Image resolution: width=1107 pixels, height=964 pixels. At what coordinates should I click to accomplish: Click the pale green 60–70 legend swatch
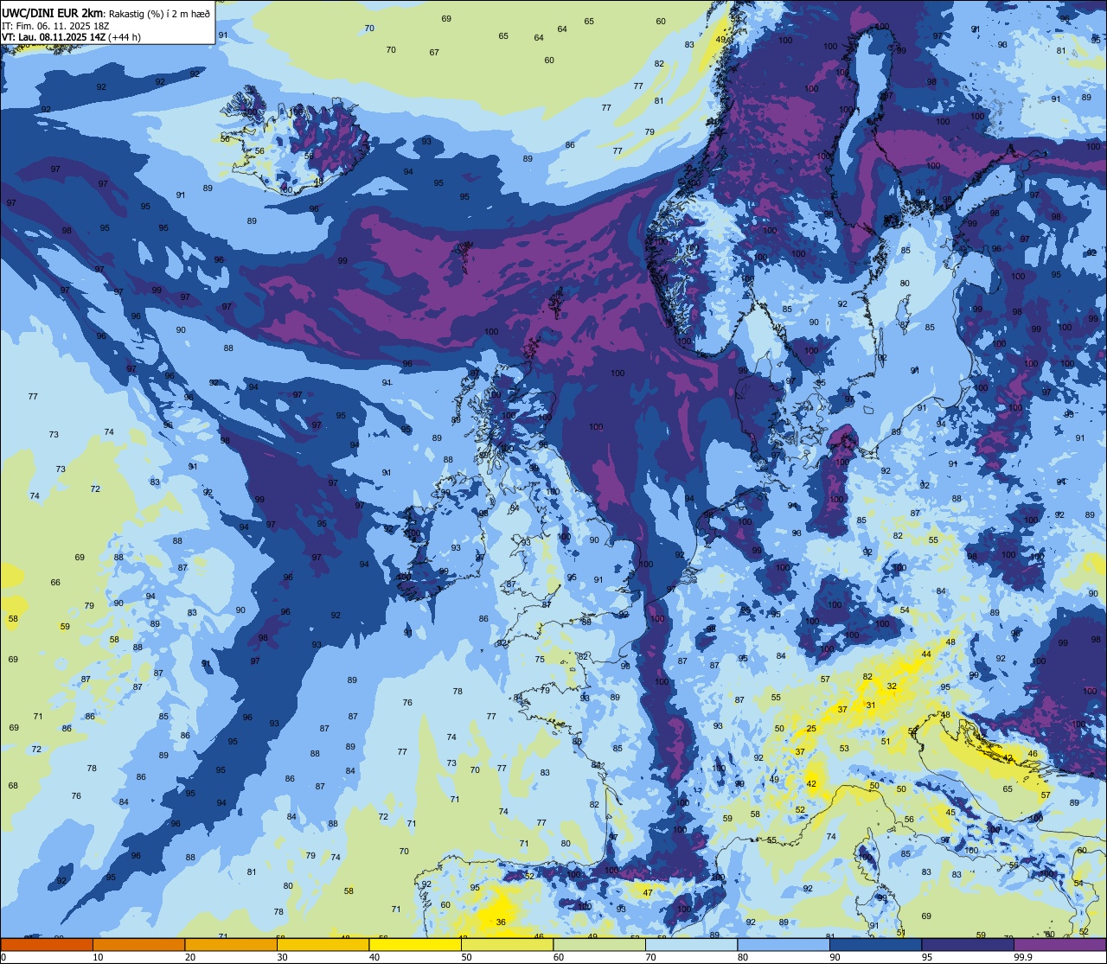coord(599,944)
